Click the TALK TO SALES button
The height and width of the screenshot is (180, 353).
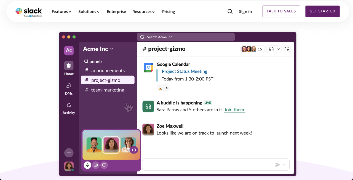(x=281, y=11)
